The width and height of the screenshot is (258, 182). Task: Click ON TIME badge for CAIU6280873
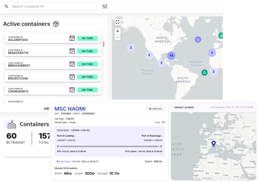(87, 90)
